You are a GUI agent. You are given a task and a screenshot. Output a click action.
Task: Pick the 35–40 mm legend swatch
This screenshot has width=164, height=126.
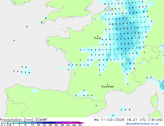[64, 123]
